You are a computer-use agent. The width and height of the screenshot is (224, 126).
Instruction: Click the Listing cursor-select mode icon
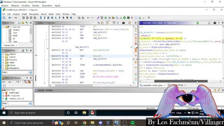click(108, 23)
